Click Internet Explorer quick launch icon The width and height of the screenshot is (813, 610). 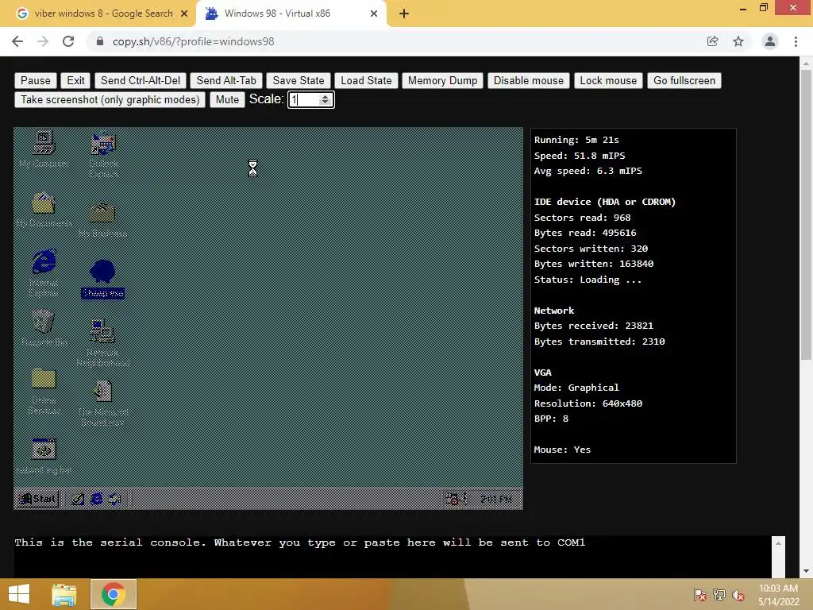tap(96, 499)
